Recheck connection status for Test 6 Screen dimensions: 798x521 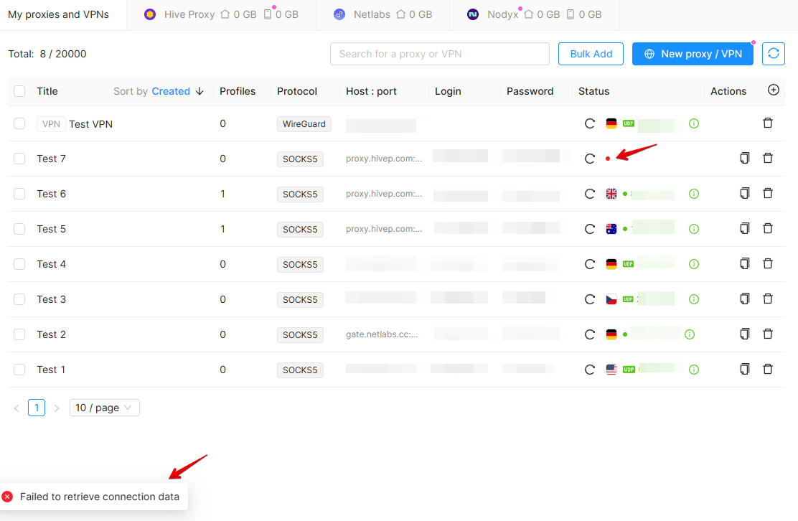590,194
